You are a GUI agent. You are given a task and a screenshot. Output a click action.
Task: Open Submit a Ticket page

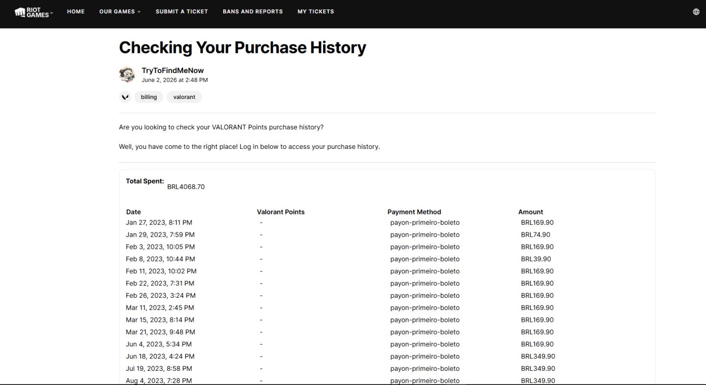click(x=182, y=11)
